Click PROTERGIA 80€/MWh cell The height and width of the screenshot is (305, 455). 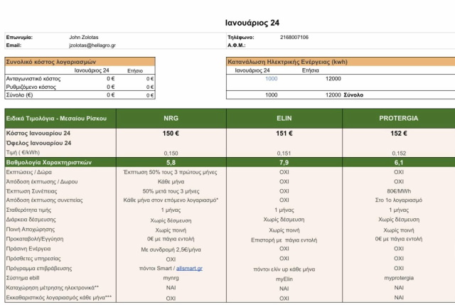[399, 191]
